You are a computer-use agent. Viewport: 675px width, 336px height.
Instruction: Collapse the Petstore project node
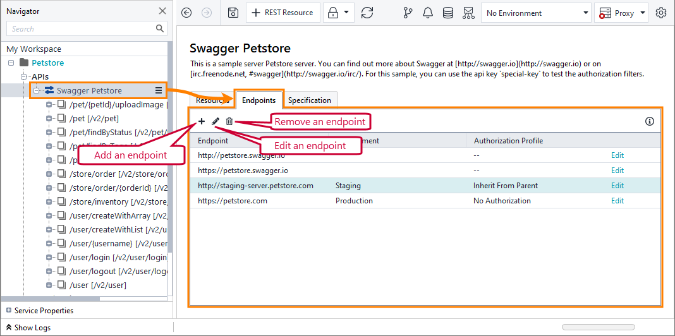coord(11,63)
